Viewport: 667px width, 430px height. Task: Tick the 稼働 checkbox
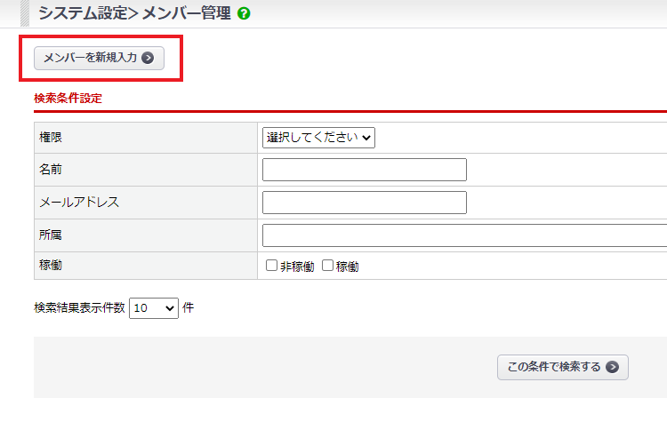coord(327,266)
